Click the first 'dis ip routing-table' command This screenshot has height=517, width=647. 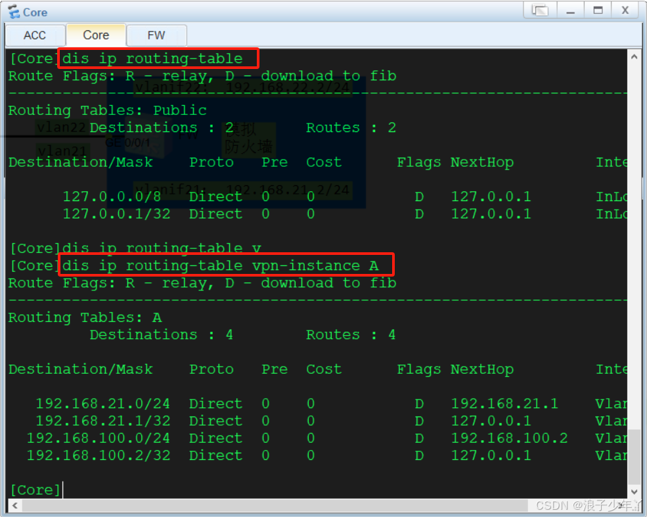coord(152,58)
